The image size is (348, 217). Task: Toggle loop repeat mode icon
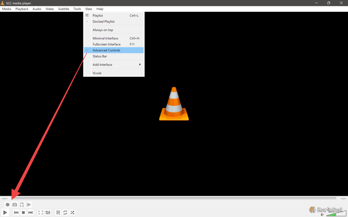coord(65,212)
